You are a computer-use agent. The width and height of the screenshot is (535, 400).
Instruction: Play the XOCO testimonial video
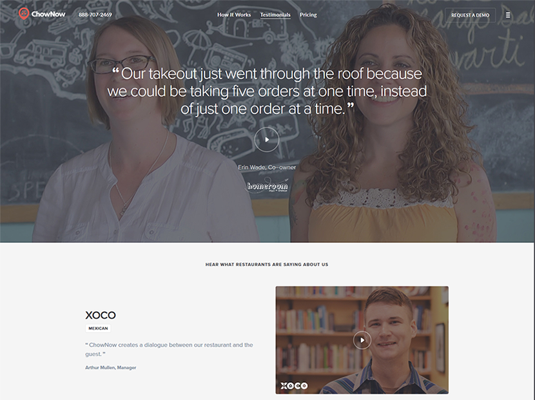pos(362,340)
